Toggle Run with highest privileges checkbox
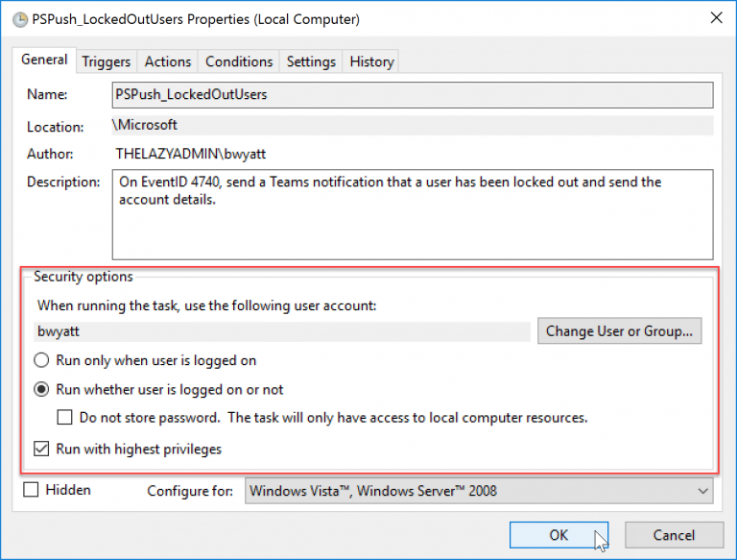 pyautogui.click(x=41, y=449)
